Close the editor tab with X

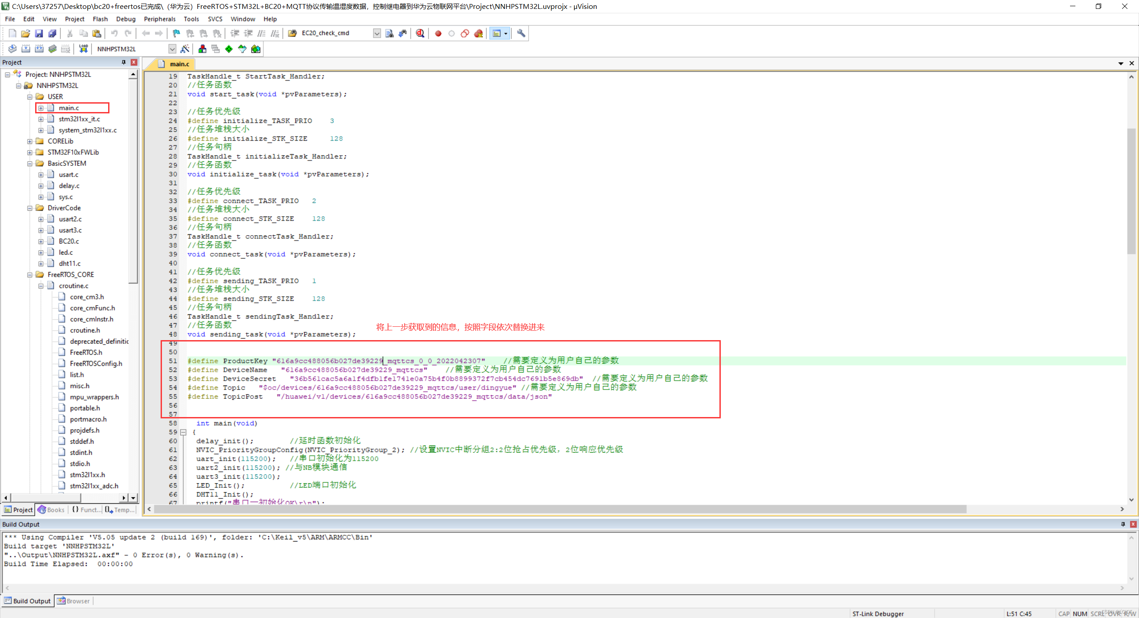(x=1132, y=64)
